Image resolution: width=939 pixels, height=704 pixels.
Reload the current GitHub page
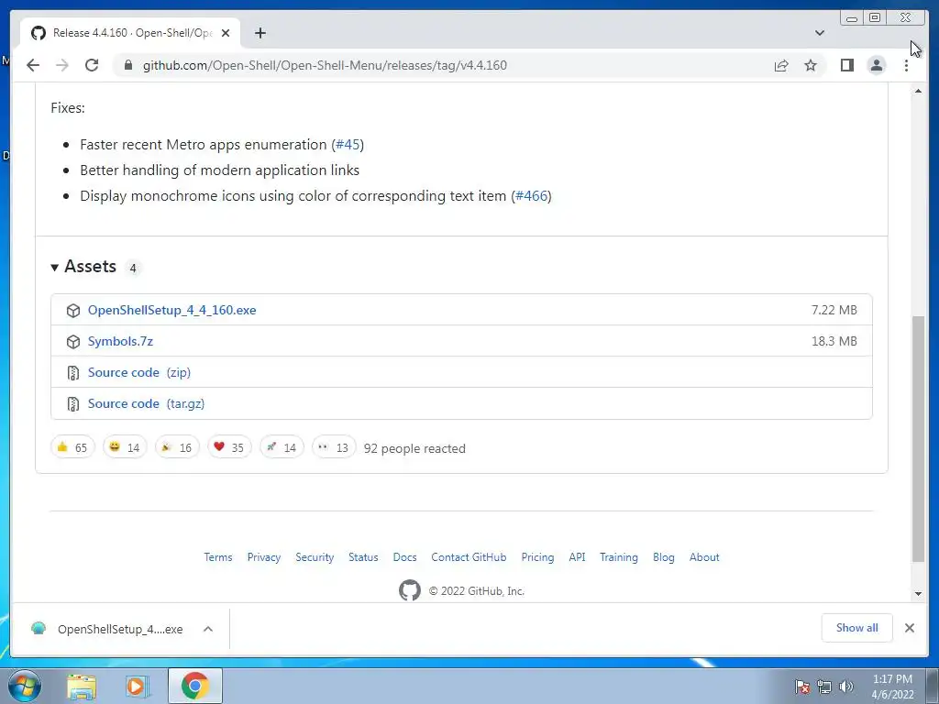click(92, 65)
